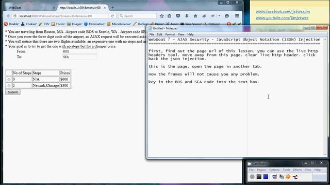Open CamStudio screen annotations sun icon
This screenshot has width=330, height=185.
coord(288,177)
